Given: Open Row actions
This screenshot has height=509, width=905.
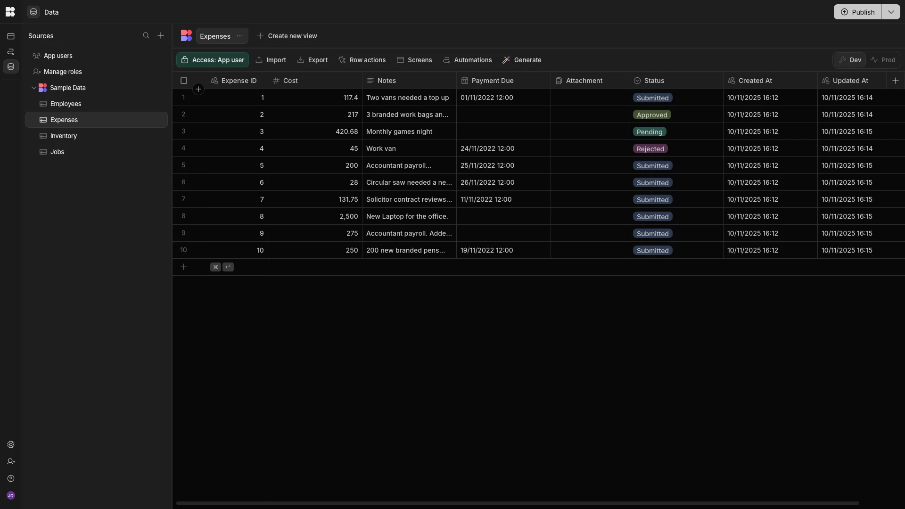Looking at the screenshot, I should click(x=362, y=60).
